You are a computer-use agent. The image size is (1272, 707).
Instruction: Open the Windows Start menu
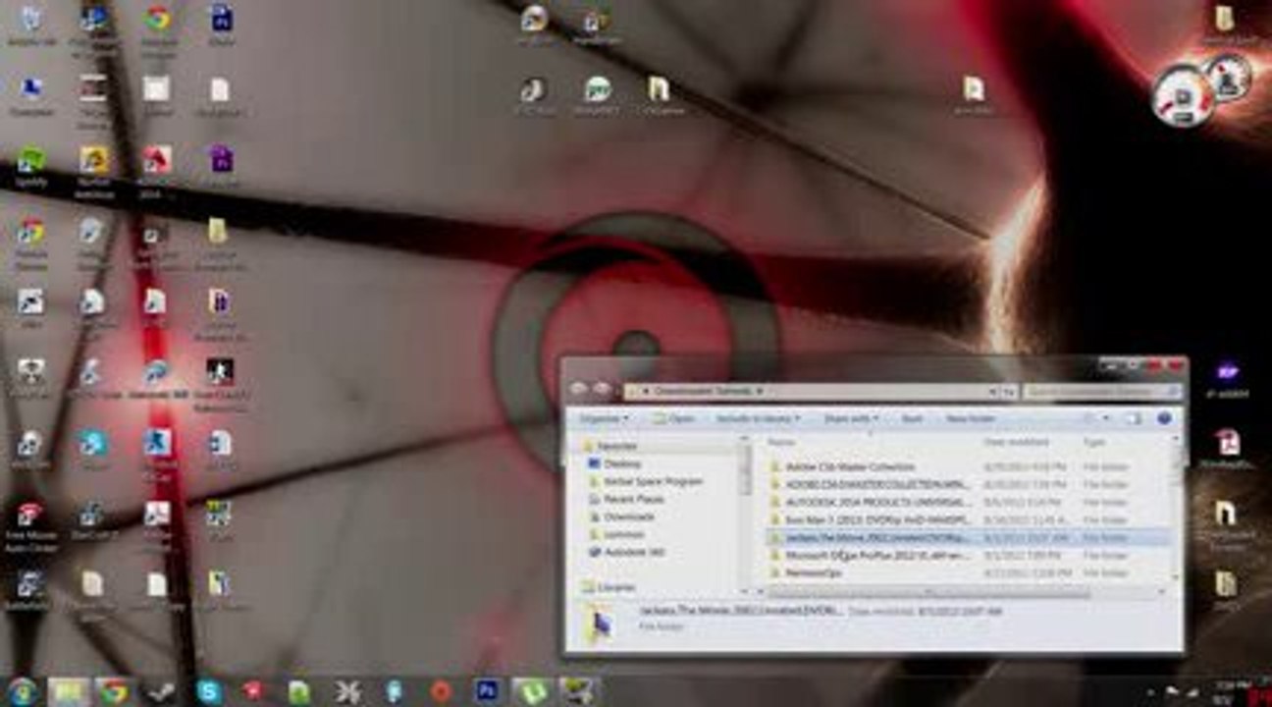22,691
